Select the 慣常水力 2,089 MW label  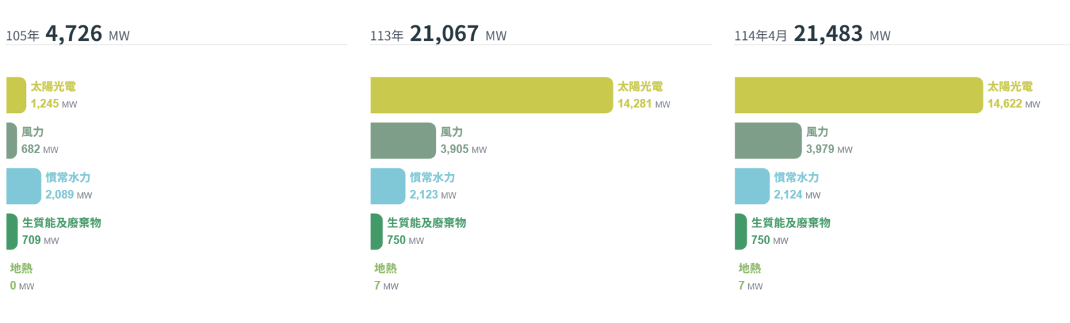point(68,186)
